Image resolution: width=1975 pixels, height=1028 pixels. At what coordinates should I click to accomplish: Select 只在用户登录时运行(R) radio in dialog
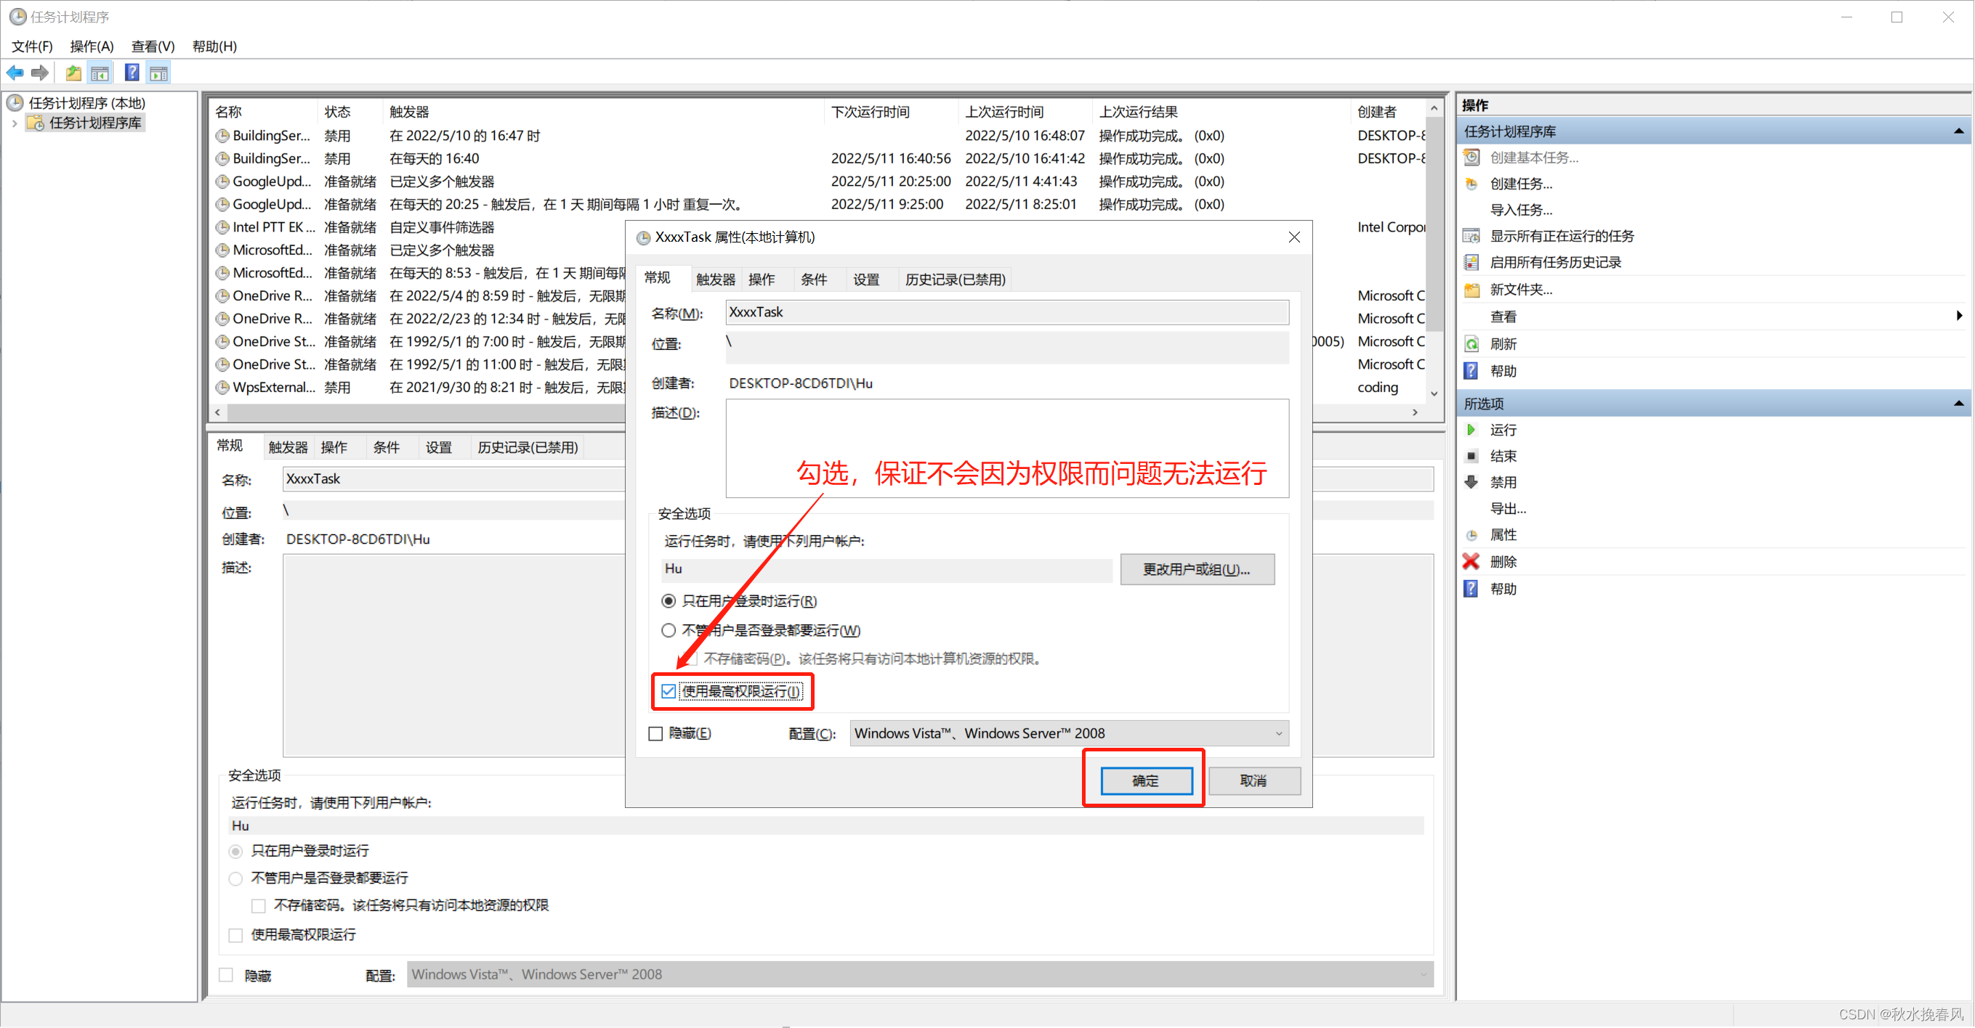669,601
